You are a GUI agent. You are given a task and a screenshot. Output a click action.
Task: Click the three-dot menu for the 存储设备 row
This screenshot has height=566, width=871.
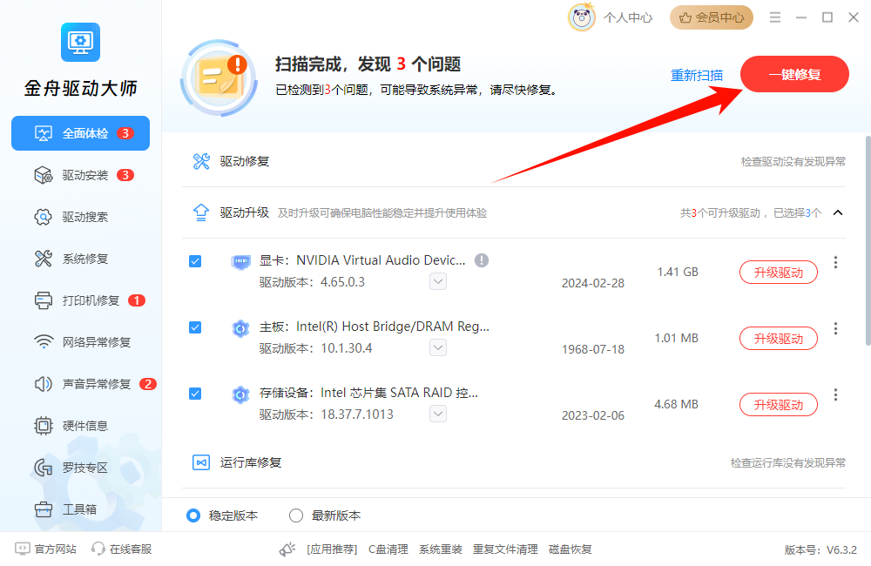835,394
